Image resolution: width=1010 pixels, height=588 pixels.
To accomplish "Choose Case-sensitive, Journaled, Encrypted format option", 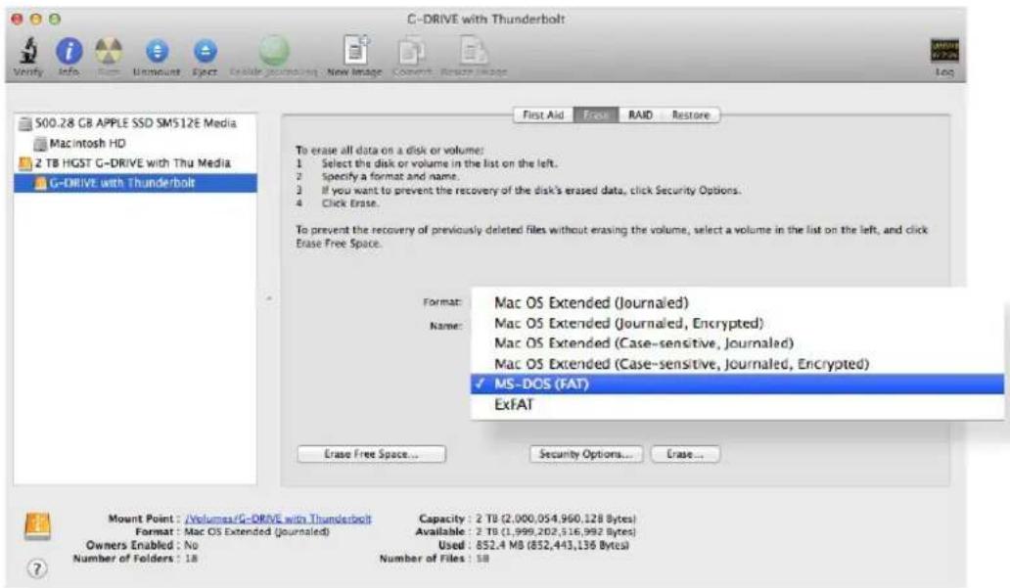I will [x=738, y=364].
